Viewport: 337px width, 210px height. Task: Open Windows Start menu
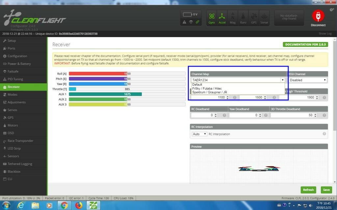pos(6,205)
